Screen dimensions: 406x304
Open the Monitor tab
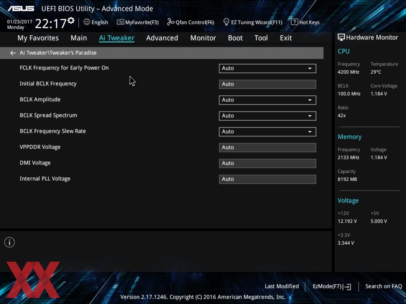203,38
